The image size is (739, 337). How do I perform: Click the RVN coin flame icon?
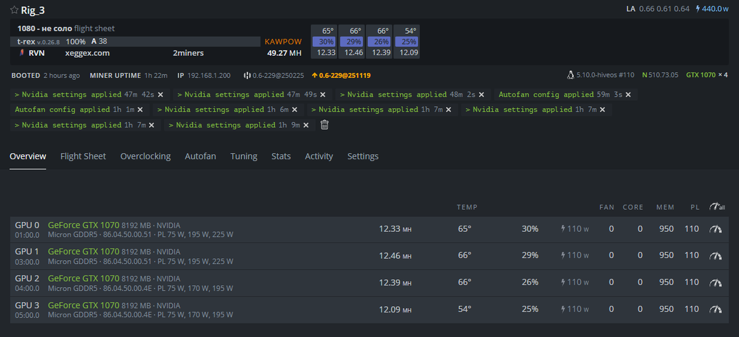22,53
